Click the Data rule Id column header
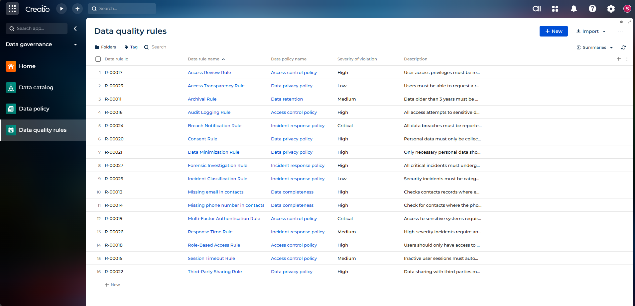This screenshot has width=635, height=306. point(117,59)
